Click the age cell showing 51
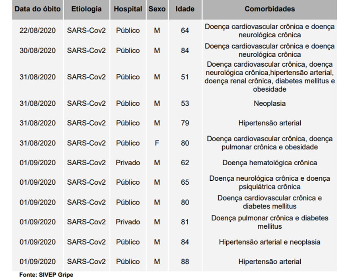 (x=185, y=77)
